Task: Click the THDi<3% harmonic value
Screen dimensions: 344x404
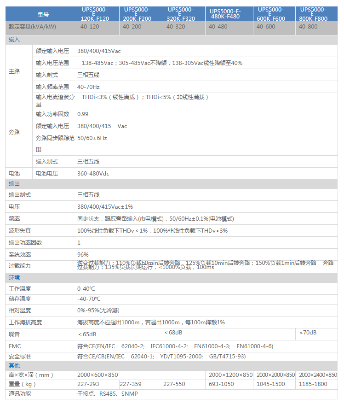Action: [145, 97]
